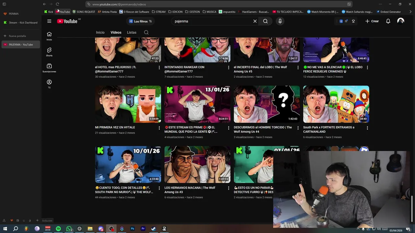Image resolution: width=415 pixels, height=233 pixels.
Task: Open the 13/01/26 stream thumbnail
Action: [197, 104]
